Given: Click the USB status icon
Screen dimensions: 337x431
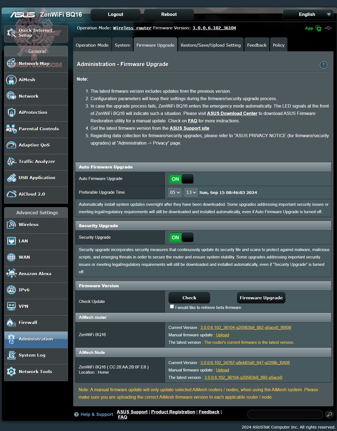Looking at the screenshot, I should coord(328,28).
